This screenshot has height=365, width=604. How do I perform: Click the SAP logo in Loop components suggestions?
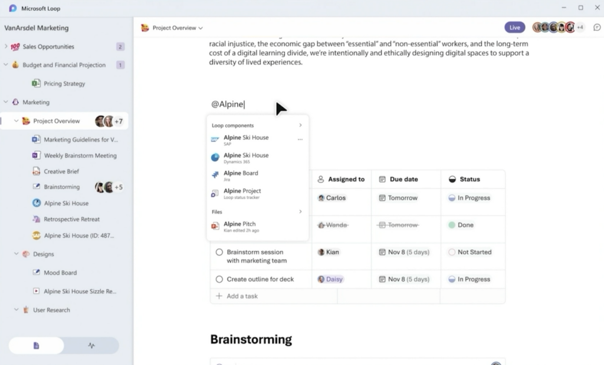click(215, 140)
